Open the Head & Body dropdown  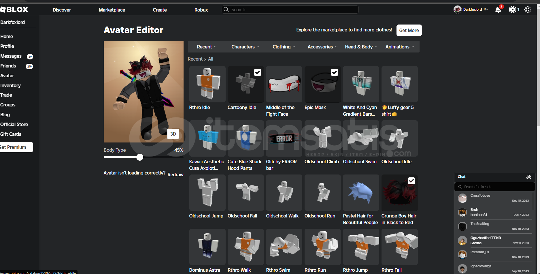tap(361, 47)
